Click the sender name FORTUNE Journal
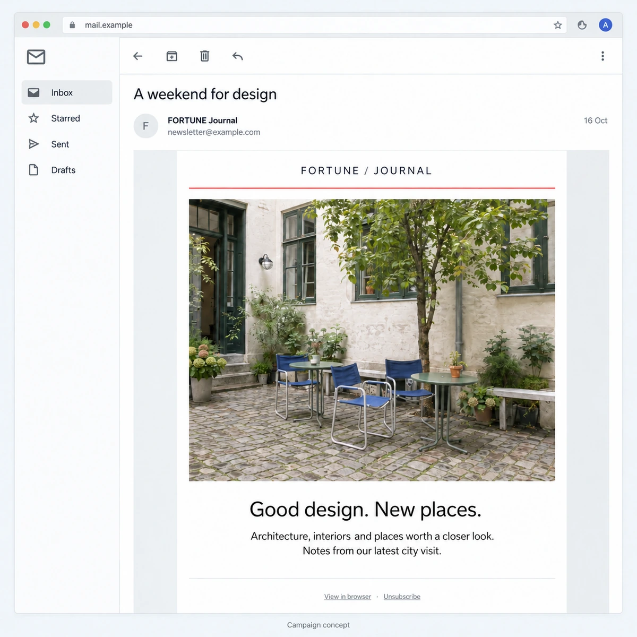637x637 pixels. coord(202,120)
